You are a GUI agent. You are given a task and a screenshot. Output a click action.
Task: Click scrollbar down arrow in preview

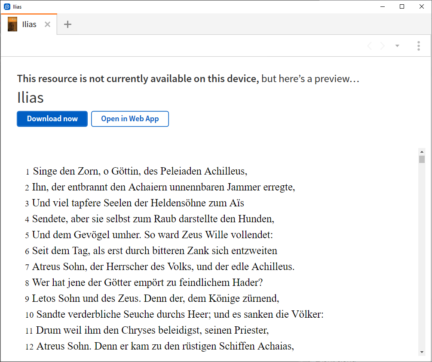click(422, 352)
